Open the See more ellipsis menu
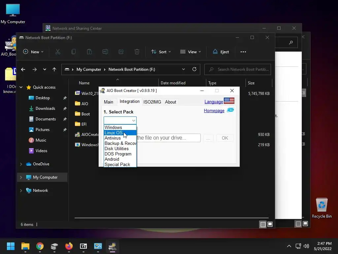 243,52
